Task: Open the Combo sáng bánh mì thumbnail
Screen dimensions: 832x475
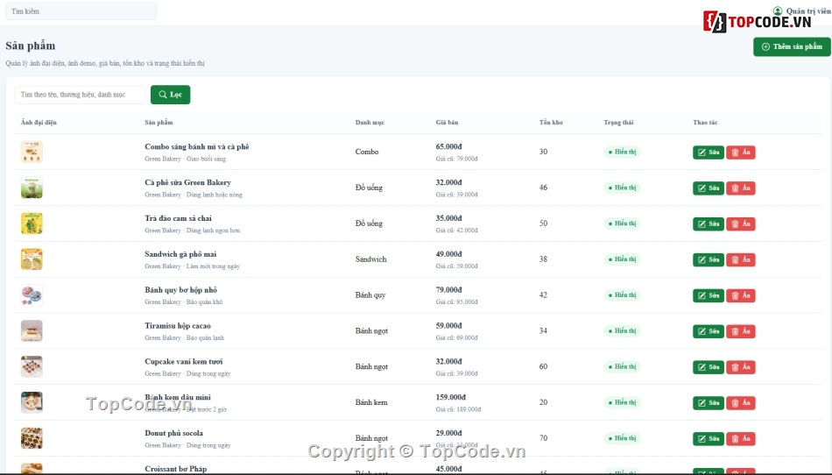Action: coord(32,152)
